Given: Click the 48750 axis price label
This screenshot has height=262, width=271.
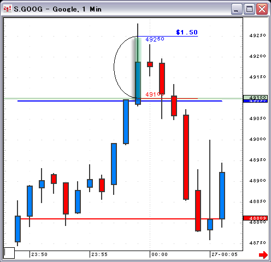Looking at the screenshot, I should pos(257,243).
